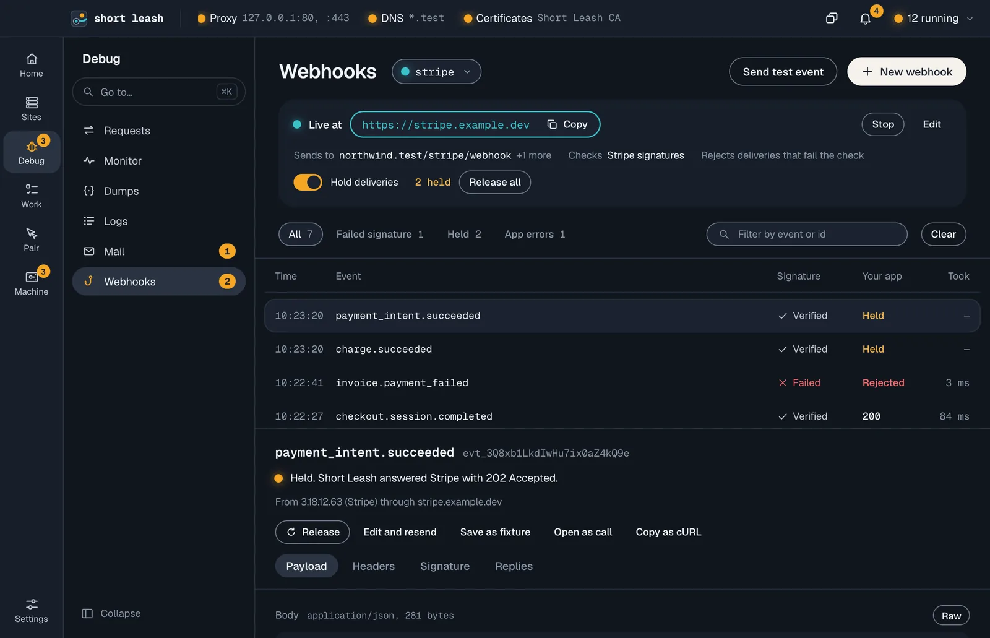Open the Work section

click(32, 196)
